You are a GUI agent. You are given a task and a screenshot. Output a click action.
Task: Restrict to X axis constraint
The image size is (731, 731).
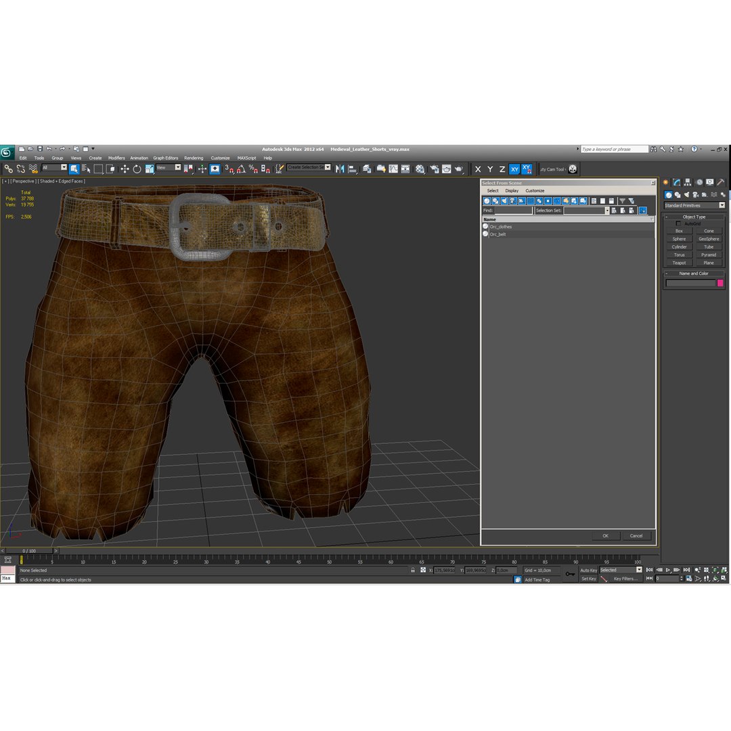(478, 169)
